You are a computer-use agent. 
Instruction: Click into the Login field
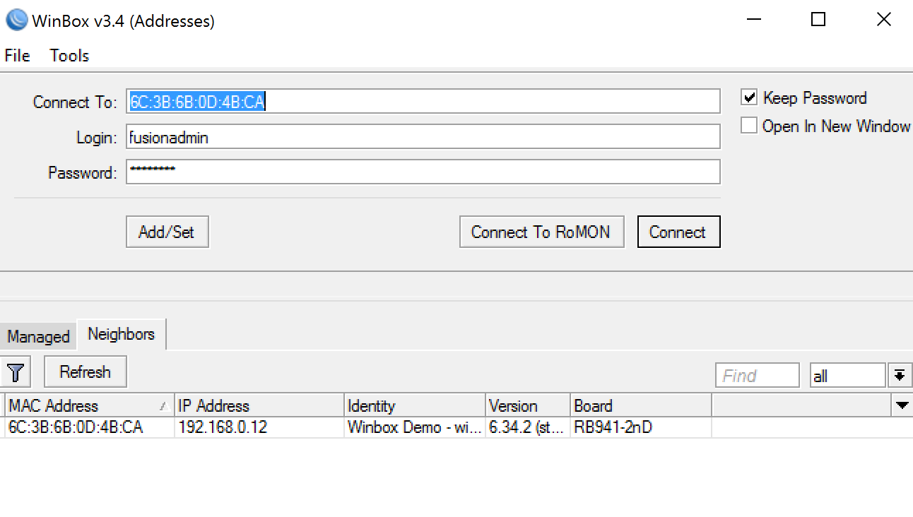point(423,137)
